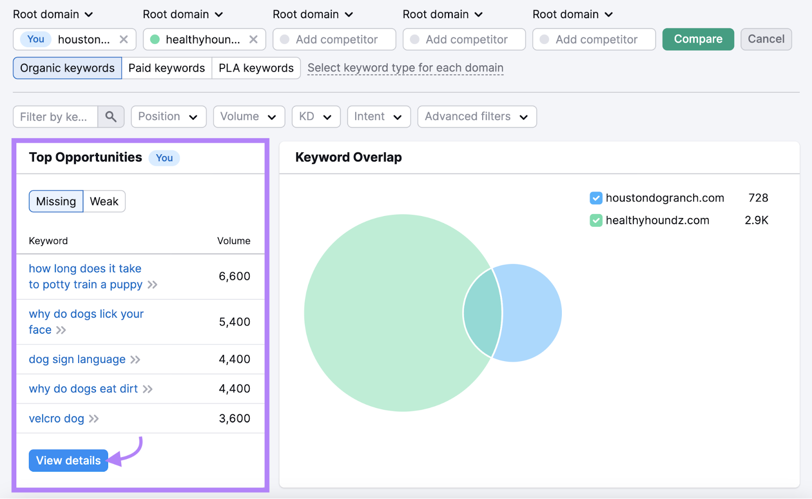Open Advanced filters dropdown
Image resolution: width=812 pixels, height=499 pixels.
(x=477, y=117)
